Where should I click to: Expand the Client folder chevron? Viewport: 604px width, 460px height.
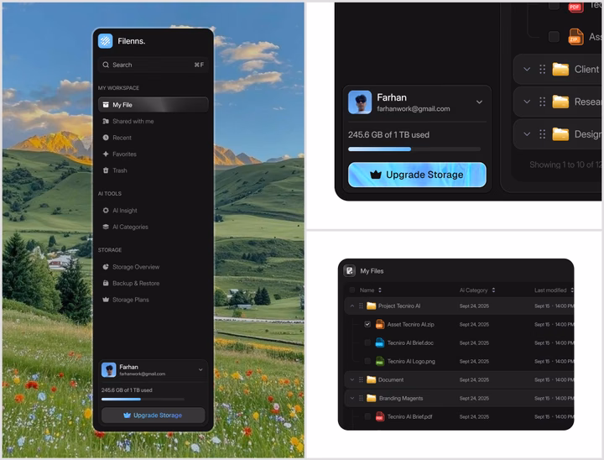pyautogui.click(x=527, y=70)
